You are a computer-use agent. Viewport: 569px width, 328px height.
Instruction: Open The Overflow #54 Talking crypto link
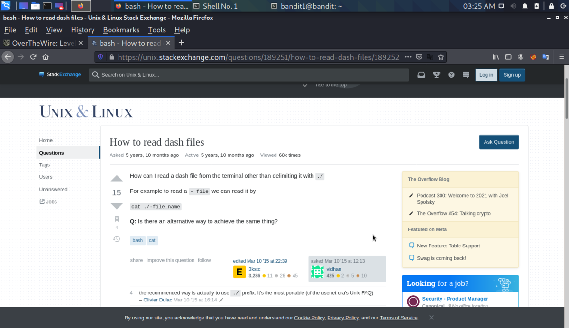click(454, 213)
